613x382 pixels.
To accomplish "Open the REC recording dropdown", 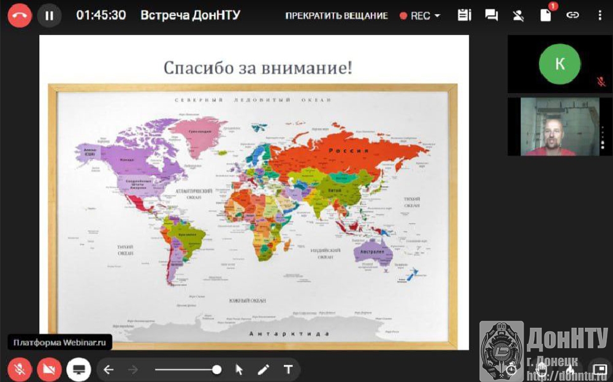I will coord(421,16).
